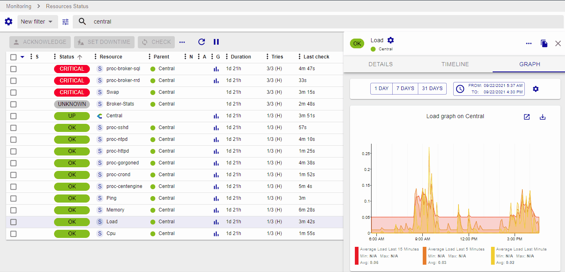Click the gear icon next to Load title

[x=391, y=40]
